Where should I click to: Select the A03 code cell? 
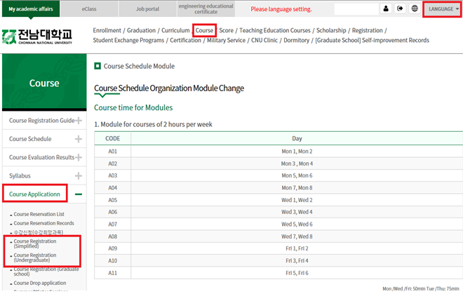point(112,175)
